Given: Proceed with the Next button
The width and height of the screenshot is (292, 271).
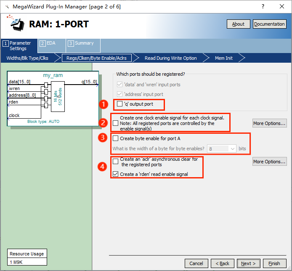Looking at the screenshot, I should coord(248,263).
